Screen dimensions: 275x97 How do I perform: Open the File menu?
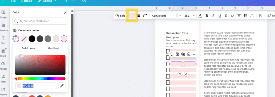click(x=13, y=1)
